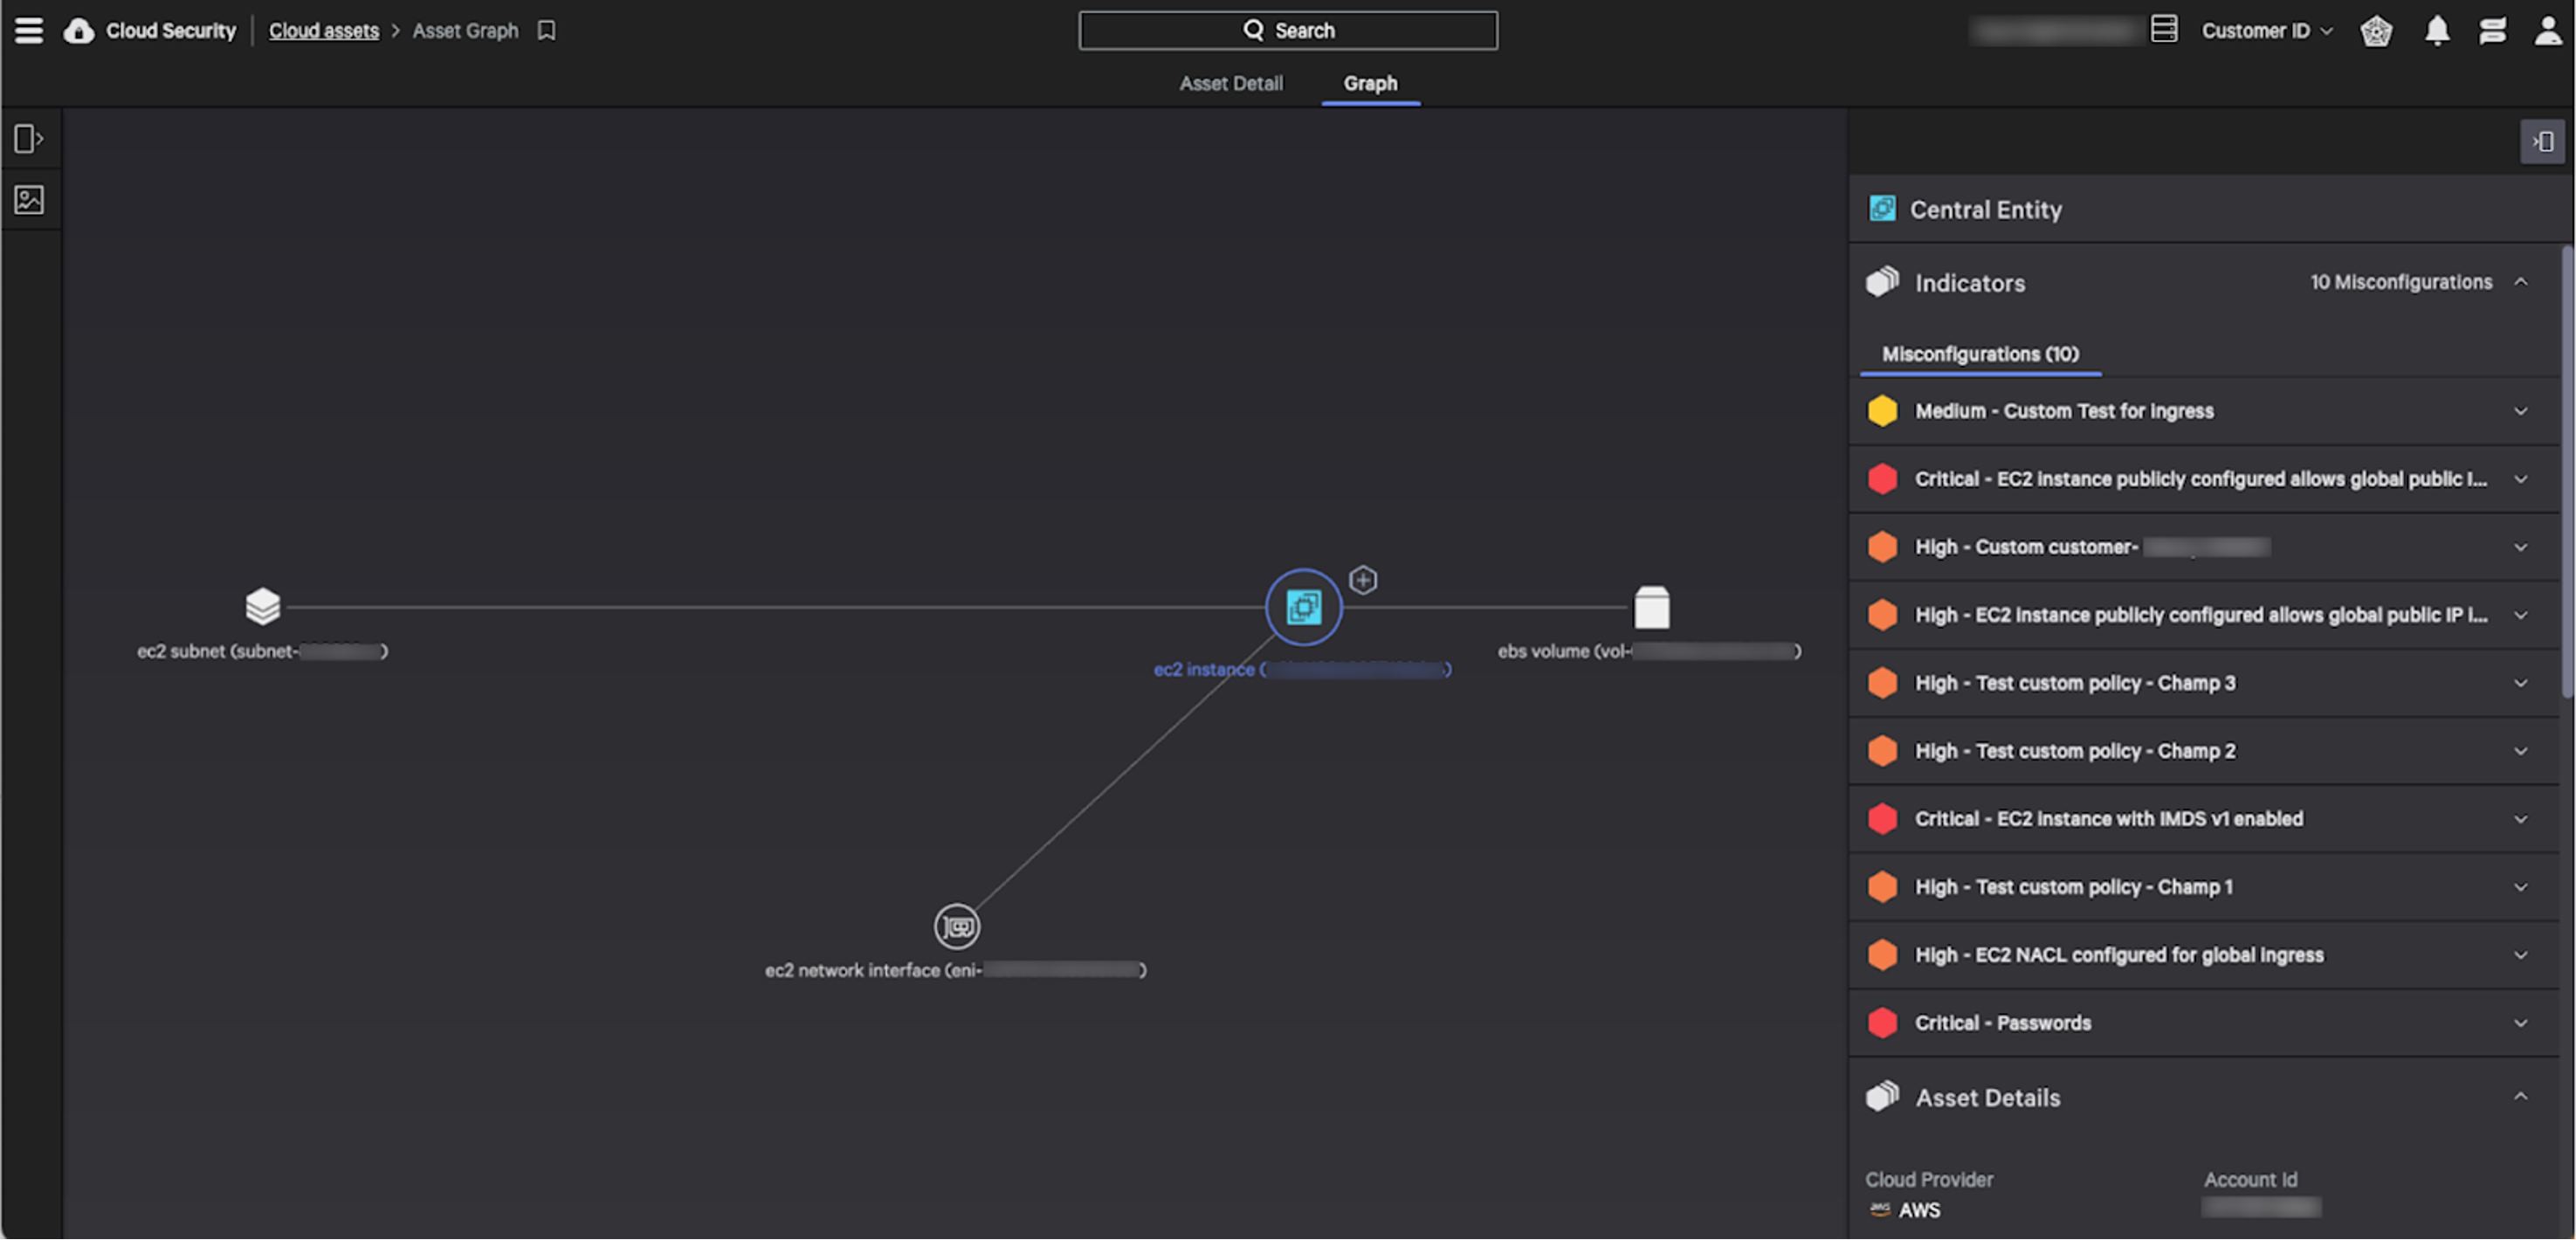Collapse the Asset Details section chevron
The image size is (2576, 1240).
coord(2520,1097)
